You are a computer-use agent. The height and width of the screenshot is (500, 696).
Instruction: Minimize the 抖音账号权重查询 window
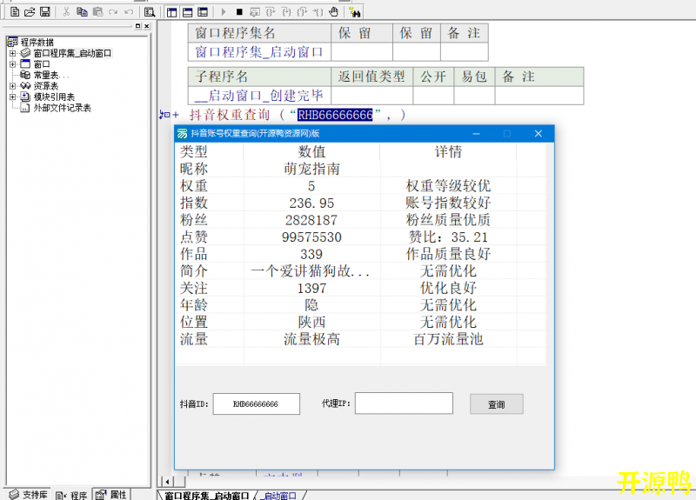pyautogui.click(x=476, y=134)
